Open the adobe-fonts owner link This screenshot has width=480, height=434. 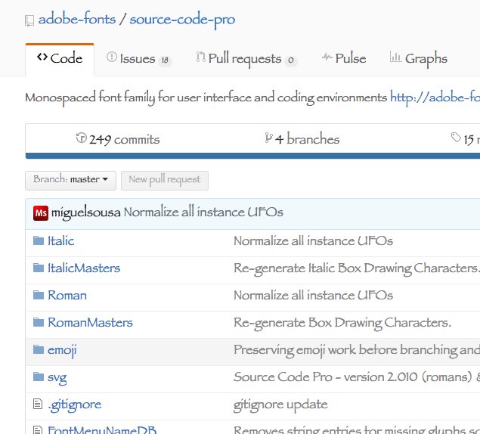coord(77,20)
